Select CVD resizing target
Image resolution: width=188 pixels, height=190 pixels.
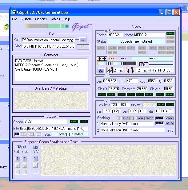(169, 118)
